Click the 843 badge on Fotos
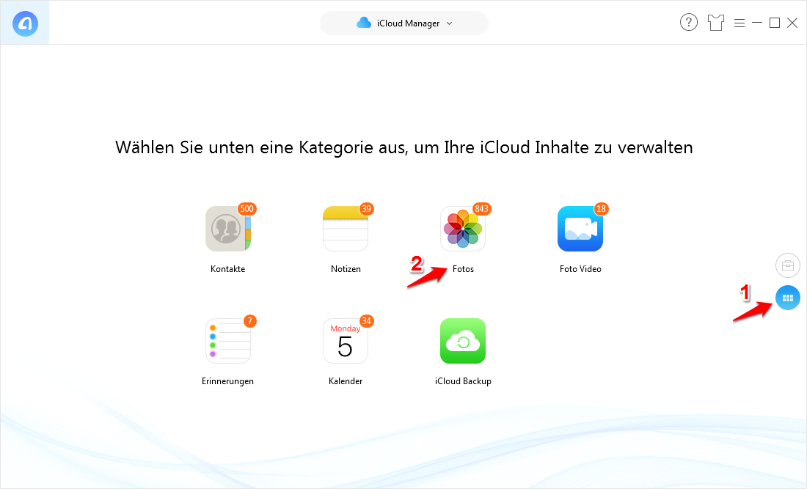807x489 pixels. coord(481,209)
